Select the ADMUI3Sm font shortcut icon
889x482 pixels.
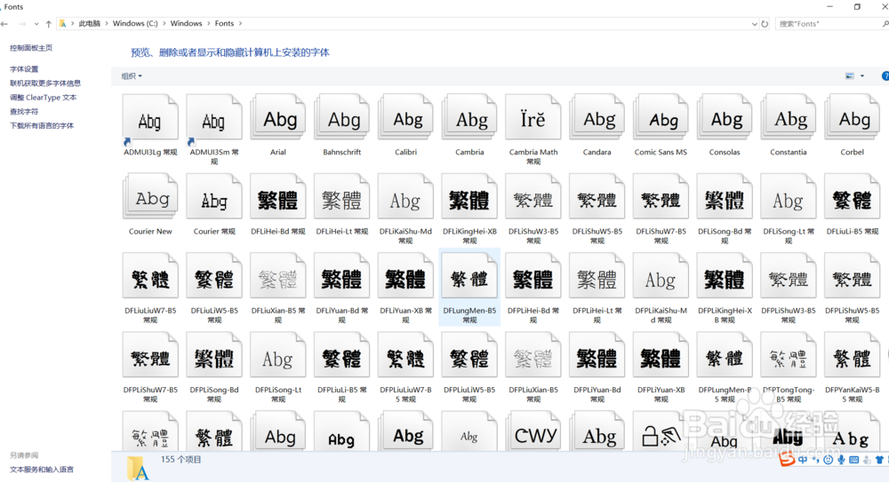tap(214, 119)
